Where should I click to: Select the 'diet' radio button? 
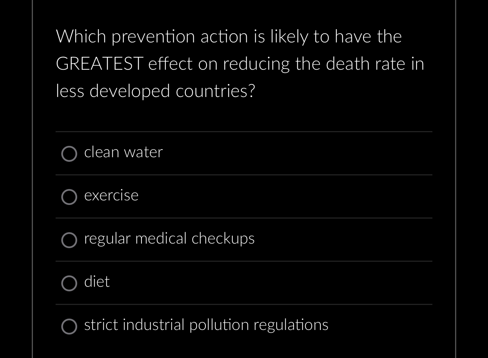pyautogui.click(x=69, y=283)
